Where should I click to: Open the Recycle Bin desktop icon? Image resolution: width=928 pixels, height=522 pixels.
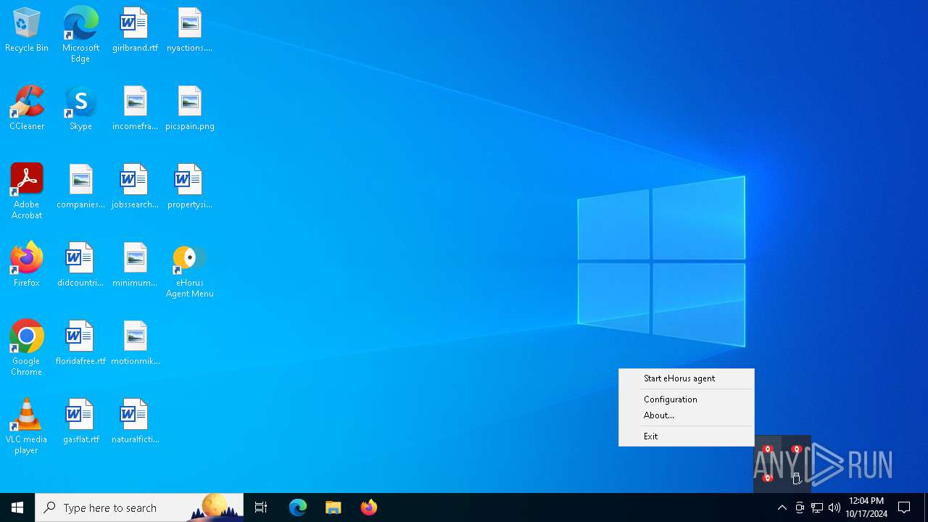(27, 30)
